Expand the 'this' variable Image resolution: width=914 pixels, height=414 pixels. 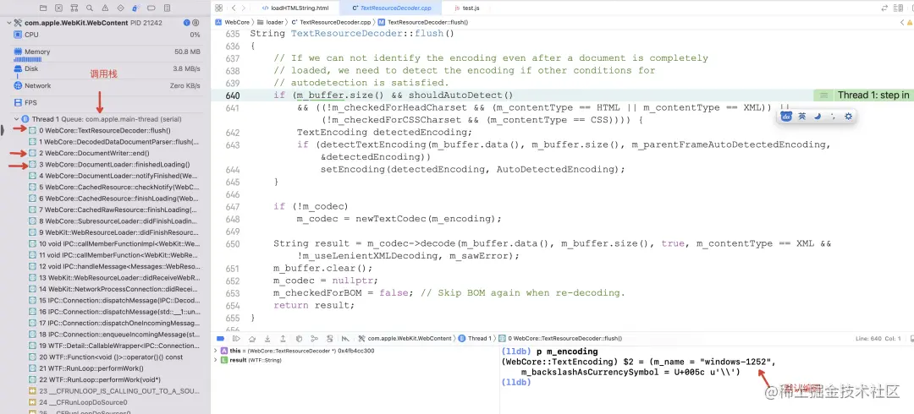[x=215, y=351]
